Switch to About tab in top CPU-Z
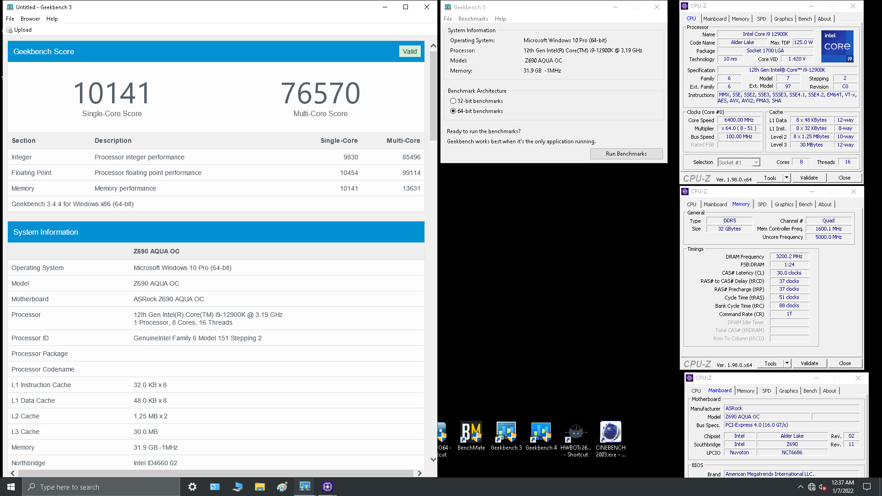The width and height of the screenshot is (882, 496). [825, 19]
